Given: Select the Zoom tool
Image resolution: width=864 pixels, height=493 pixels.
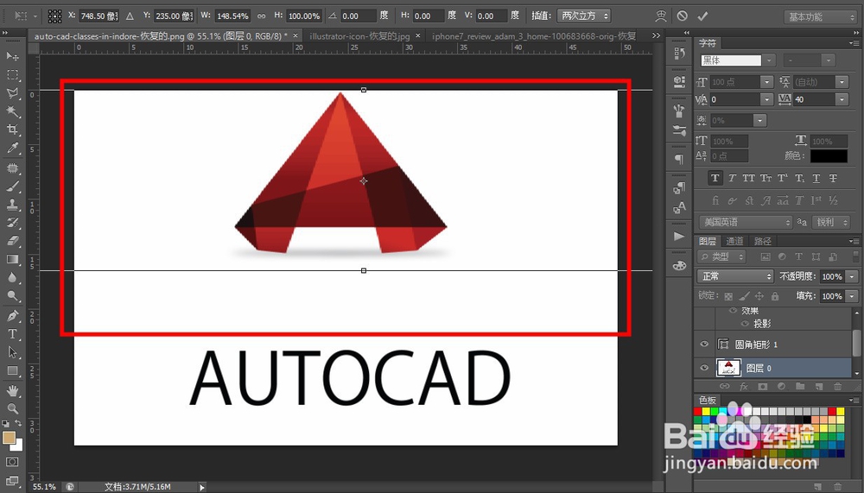Looking at the screenshot, I should pyautogui.click(x=12, y=408).
